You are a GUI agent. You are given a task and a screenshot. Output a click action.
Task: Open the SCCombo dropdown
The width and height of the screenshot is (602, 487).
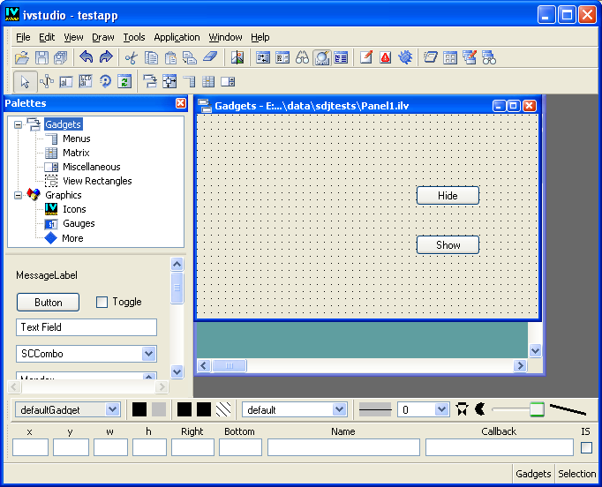tap(148, 354)
